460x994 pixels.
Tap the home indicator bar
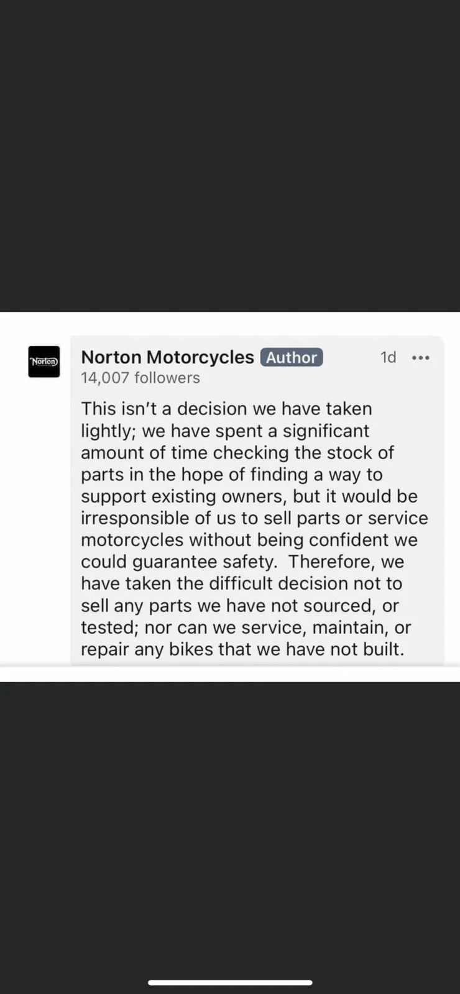click(x=230, y=982)
